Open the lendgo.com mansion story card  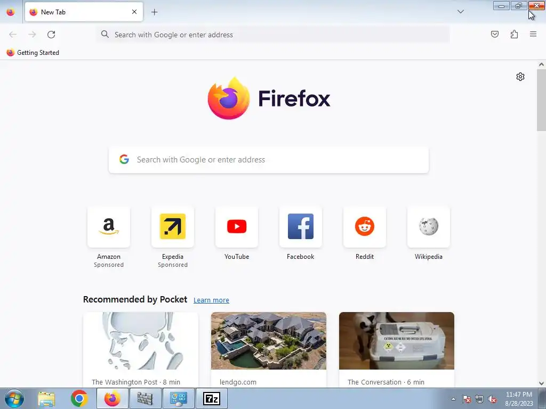click(269, 349)
